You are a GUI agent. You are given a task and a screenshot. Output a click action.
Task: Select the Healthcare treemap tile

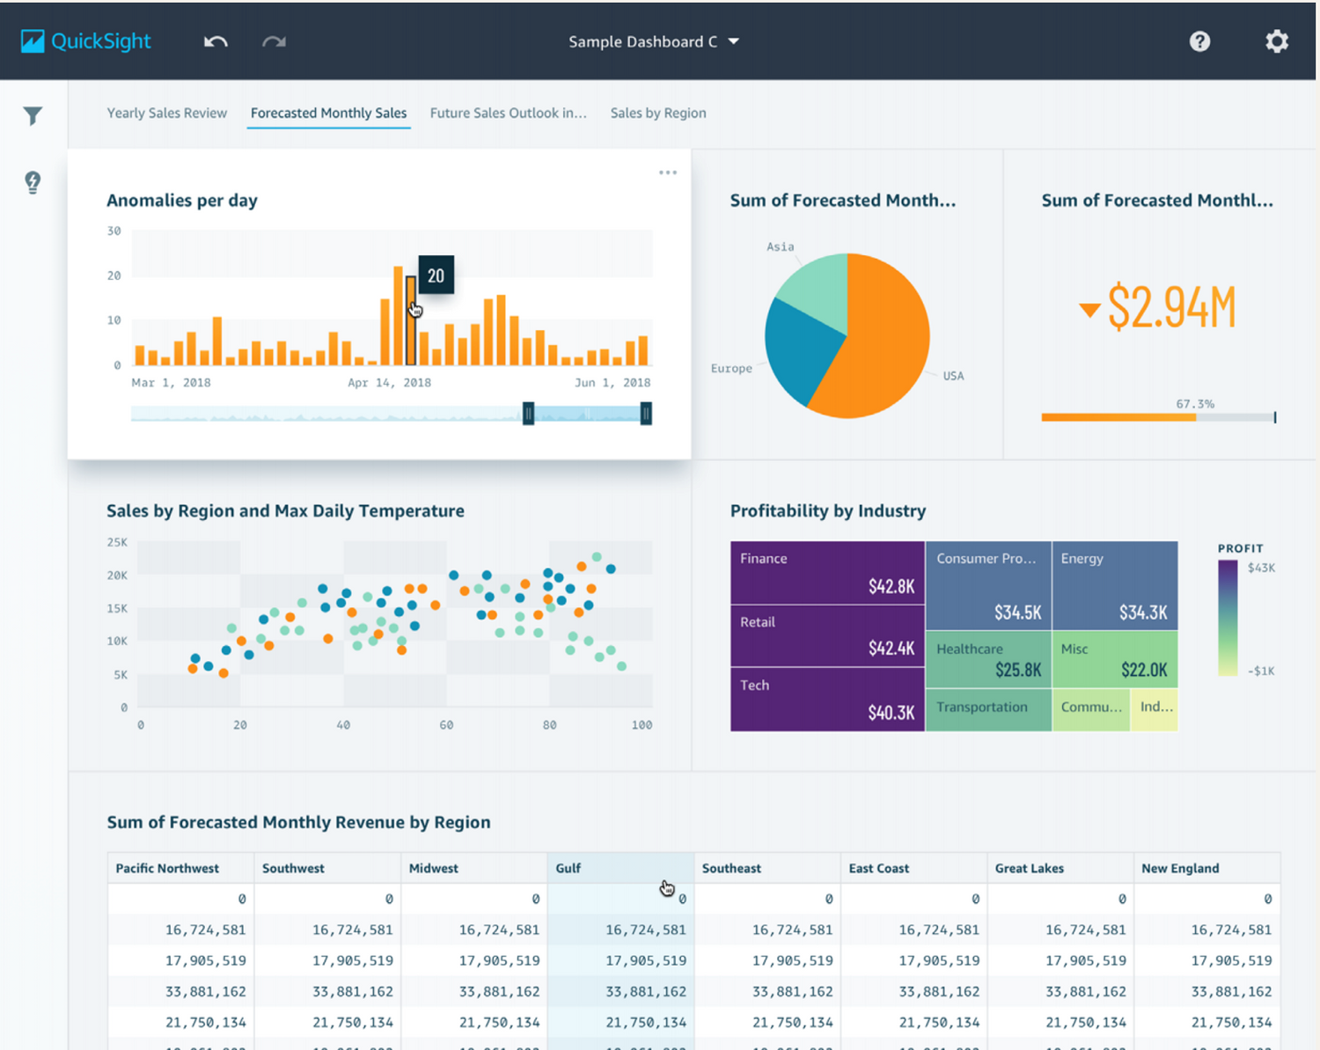[987, 660]
